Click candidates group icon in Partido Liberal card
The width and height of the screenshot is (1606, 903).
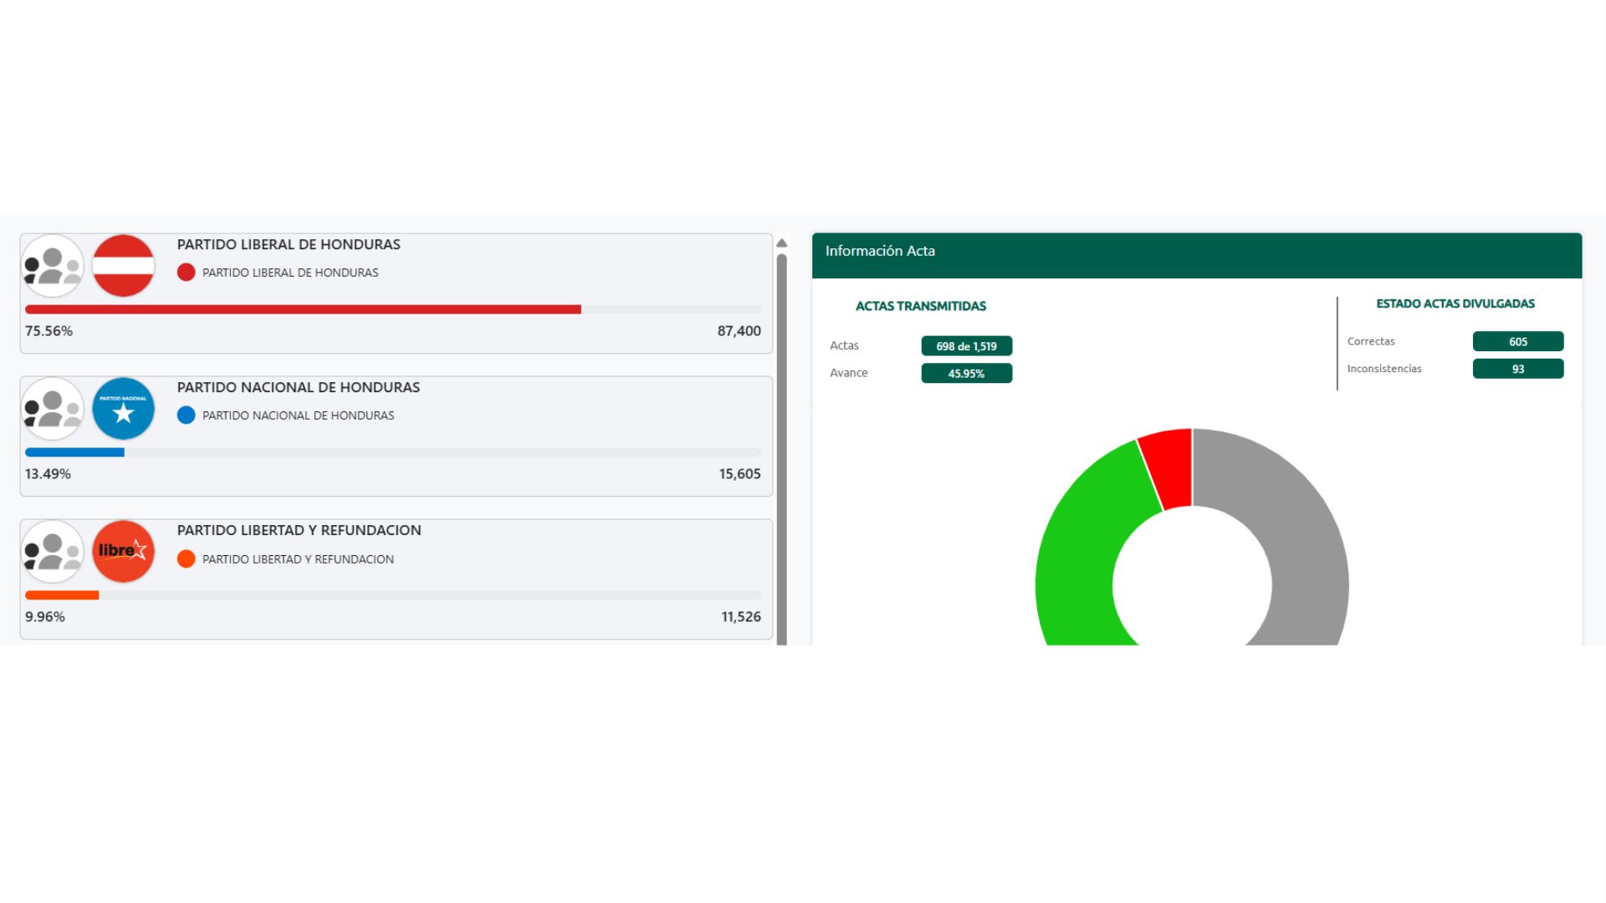(x=53, y=266)
